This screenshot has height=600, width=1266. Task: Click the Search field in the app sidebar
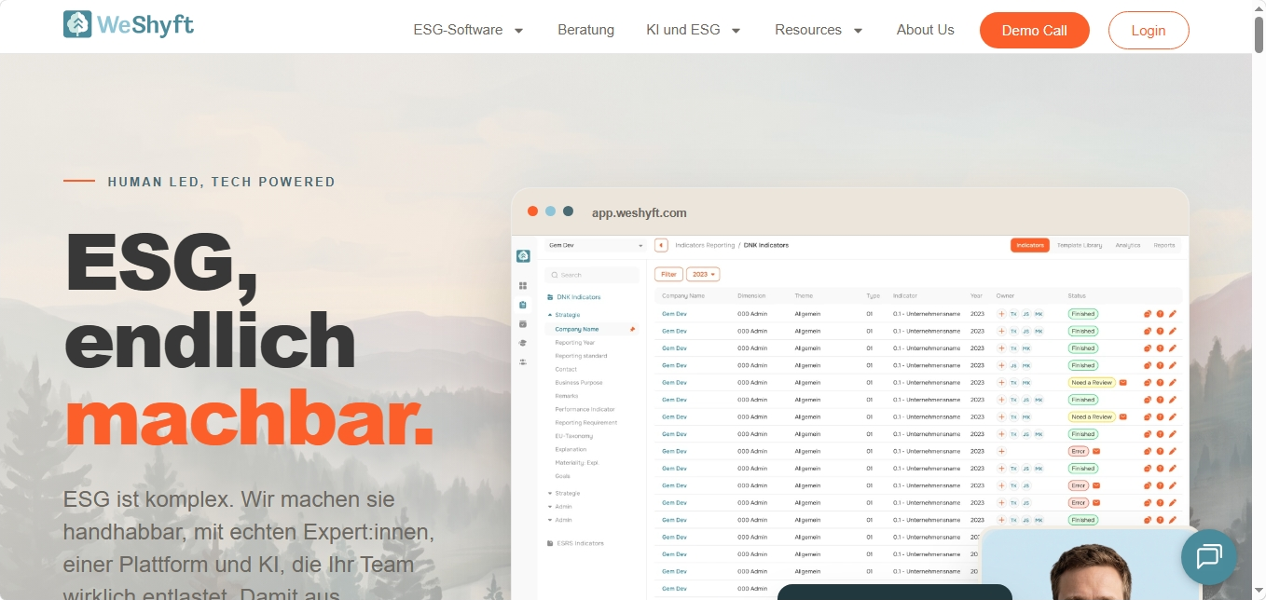point(592,275)
